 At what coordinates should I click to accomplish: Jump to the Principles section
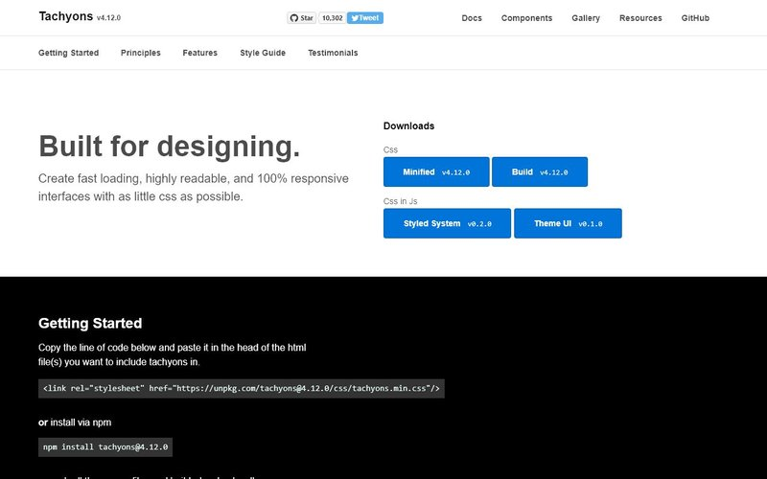tap(141, 53)
